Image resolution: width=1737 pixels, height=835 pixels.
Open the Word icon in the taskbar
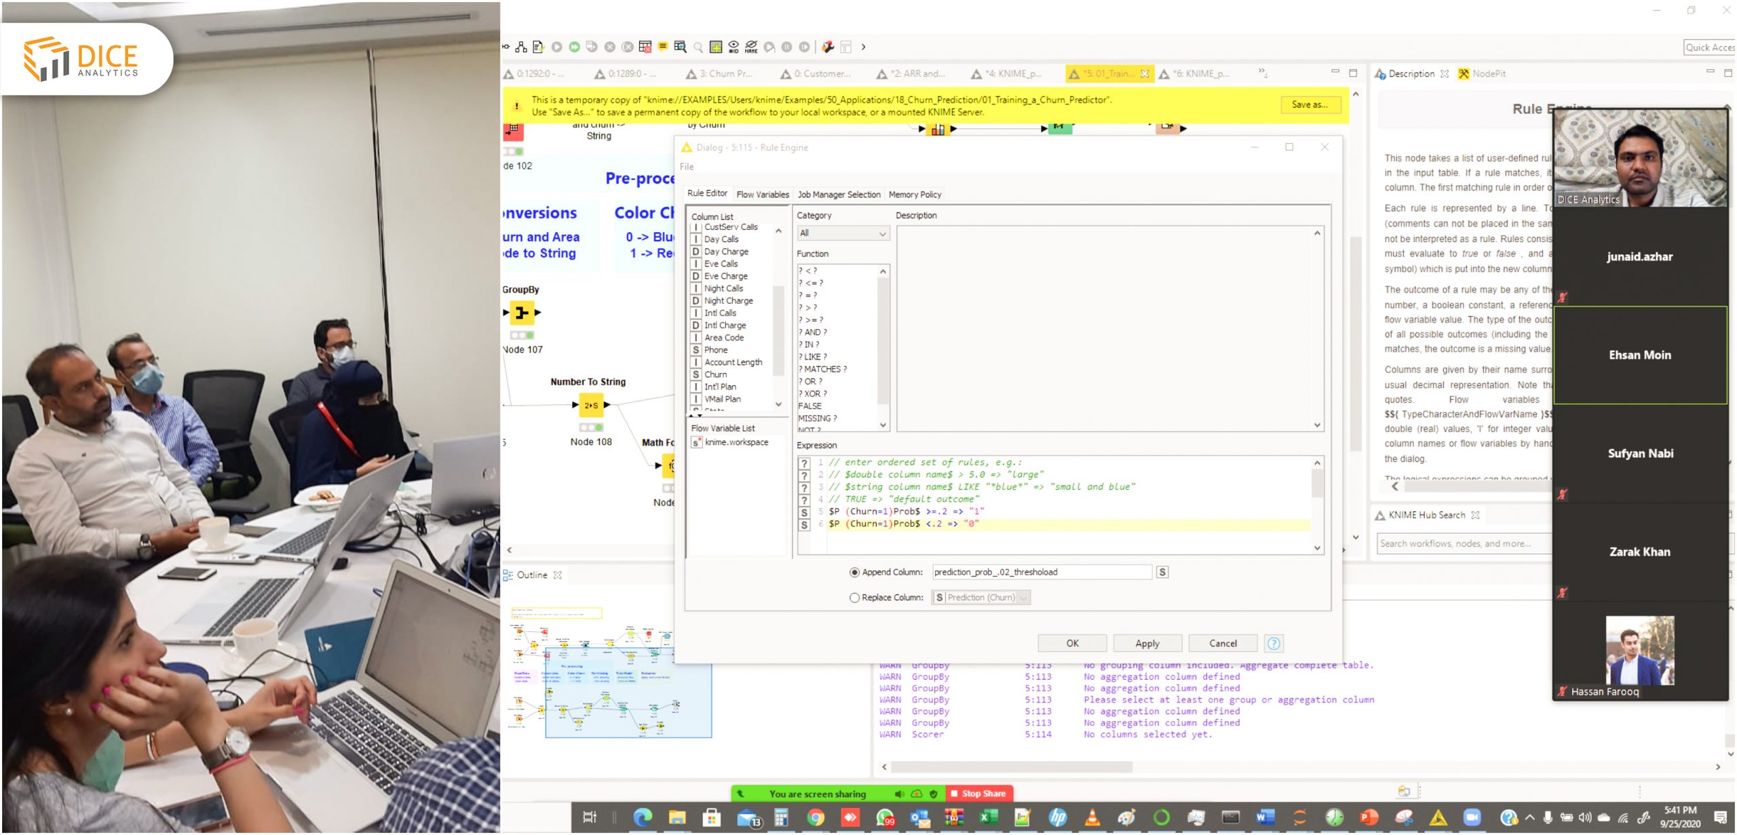pyautogui.click(x=1265, y=817)
